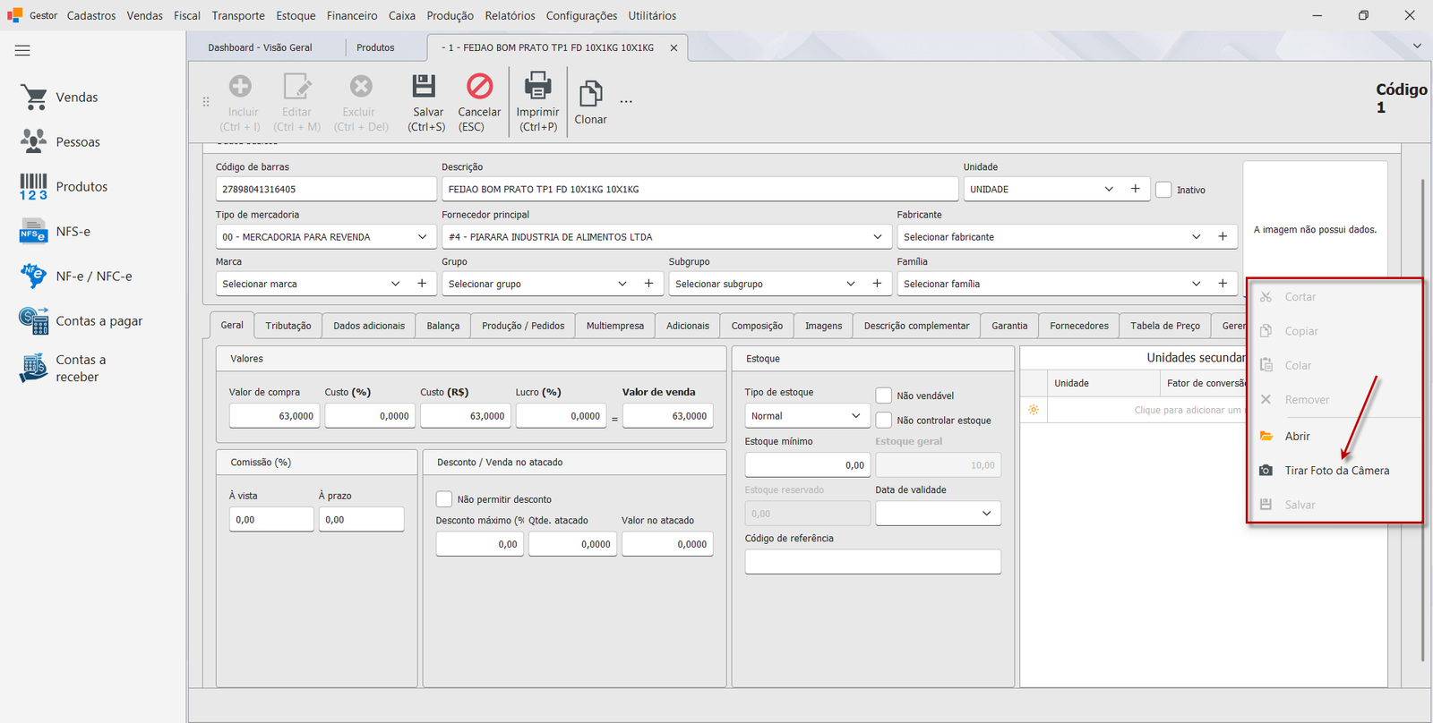Check the Inativo checkbox
This screenshot has height=723, width=1433.
1163,190
